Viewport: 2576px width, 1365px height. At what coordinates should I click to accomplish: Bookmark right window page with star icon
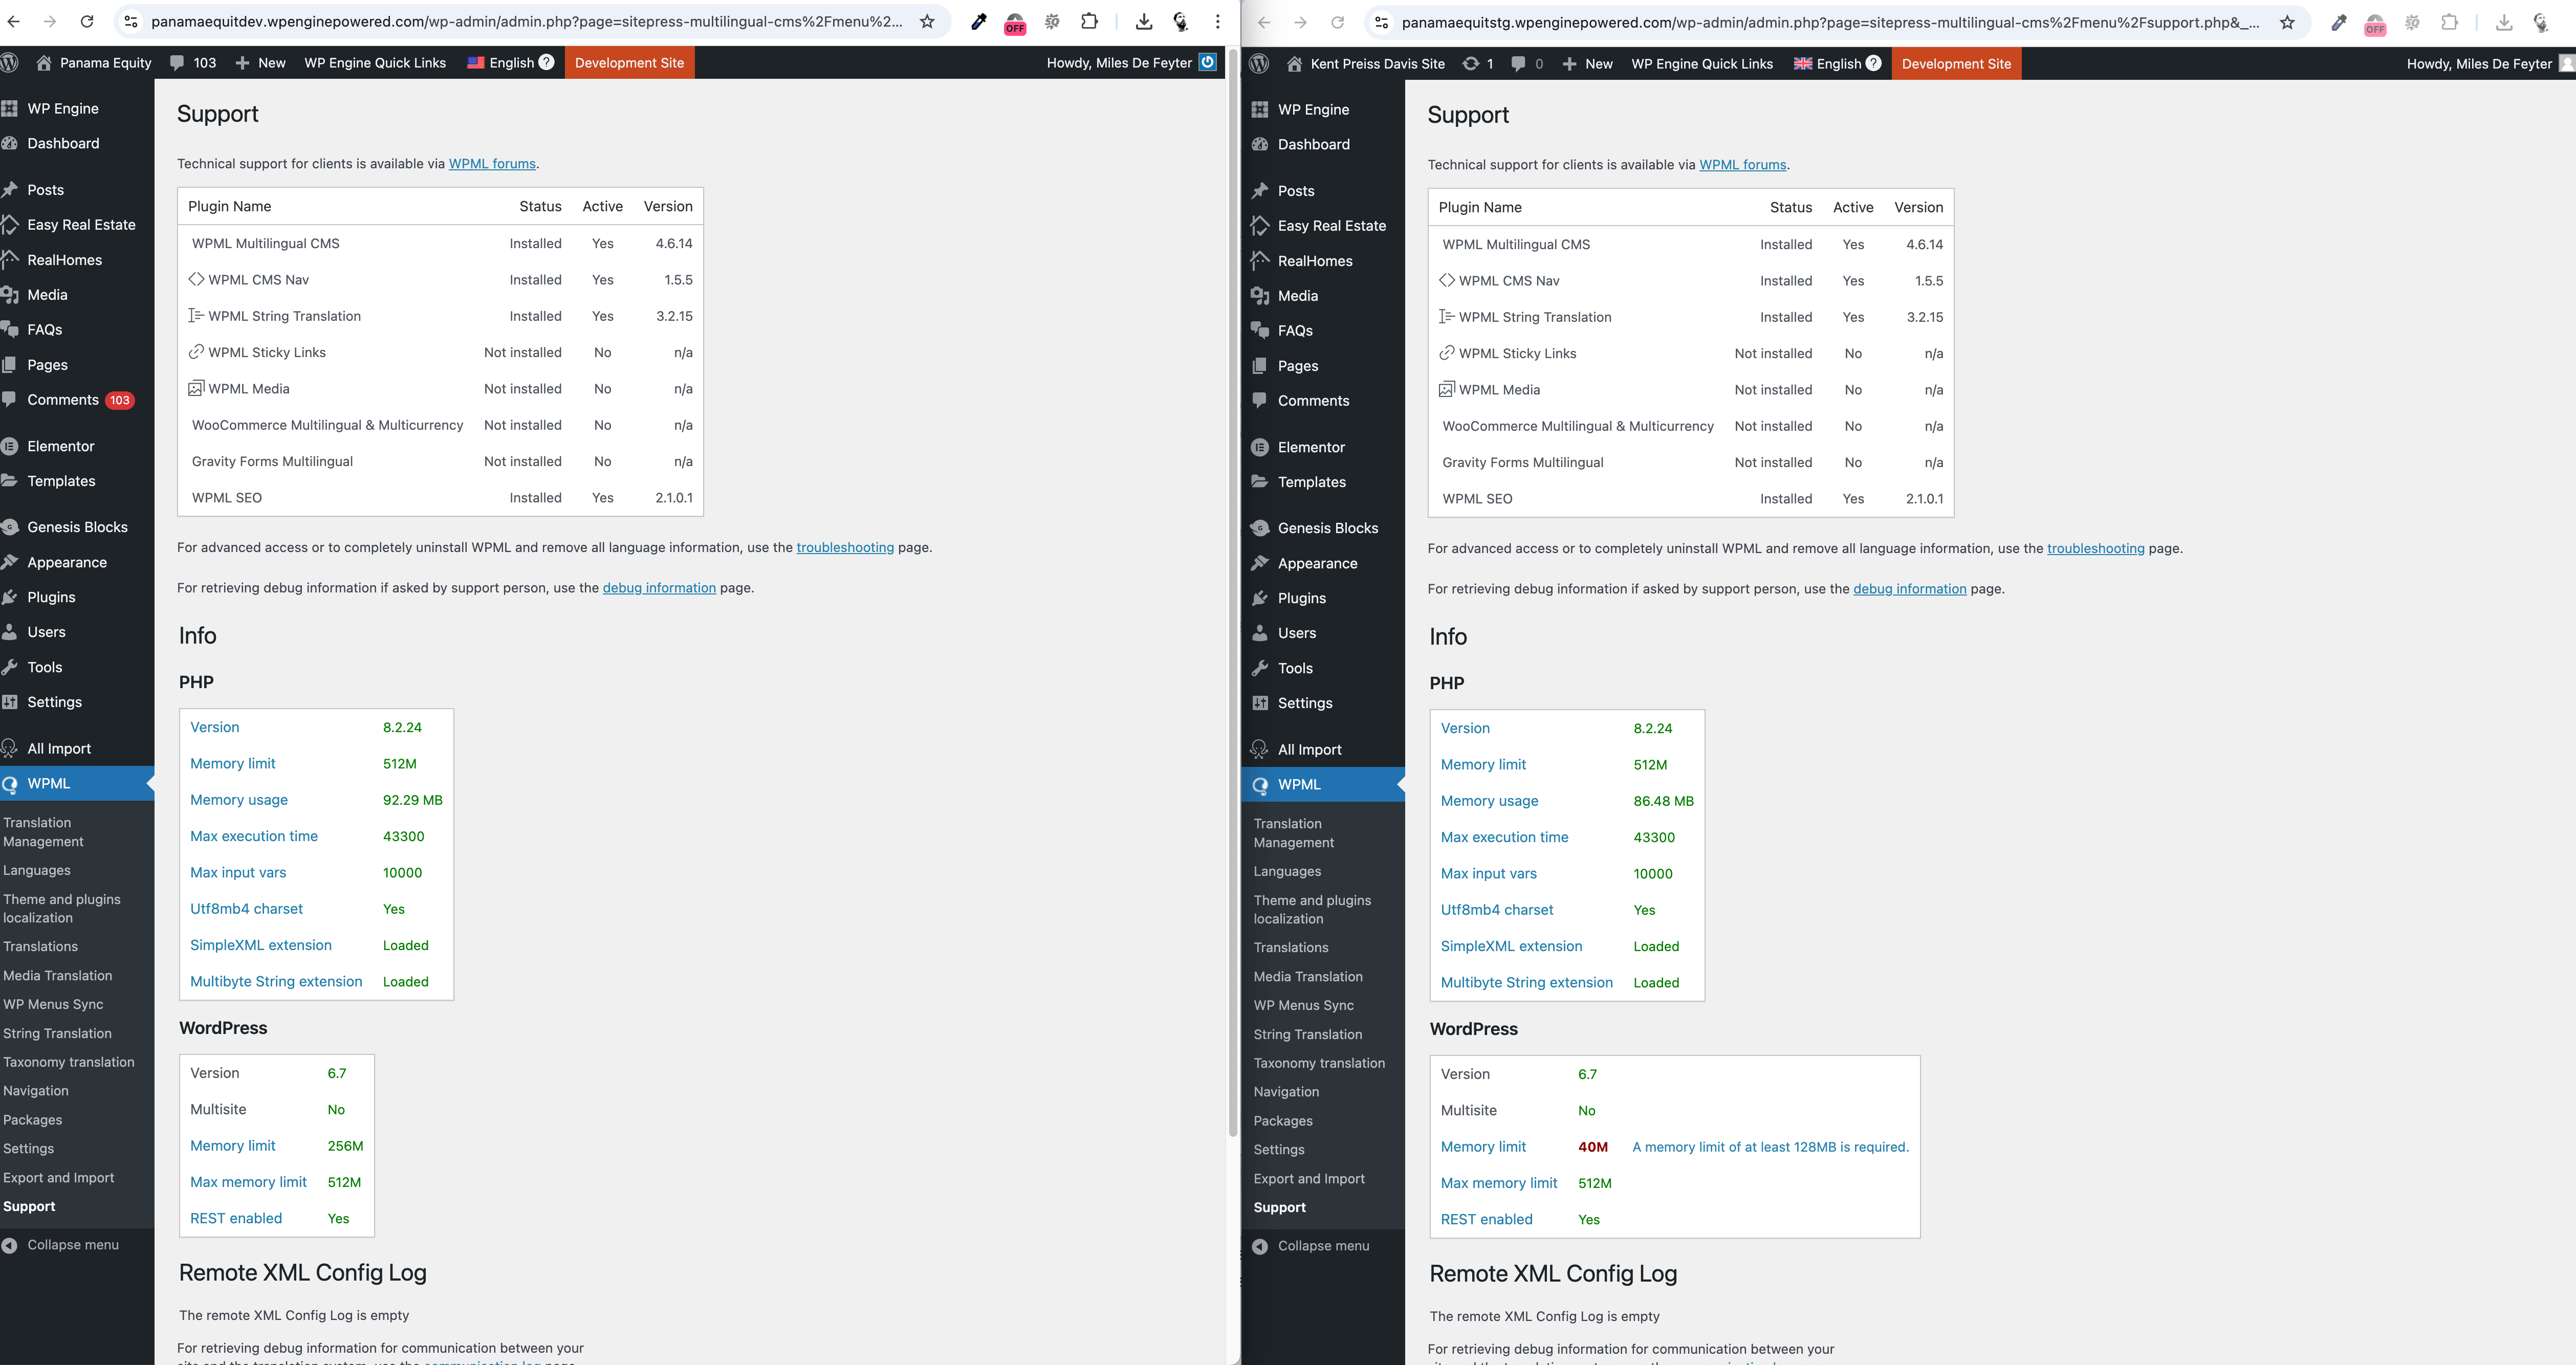click(x=2287, y=22)
